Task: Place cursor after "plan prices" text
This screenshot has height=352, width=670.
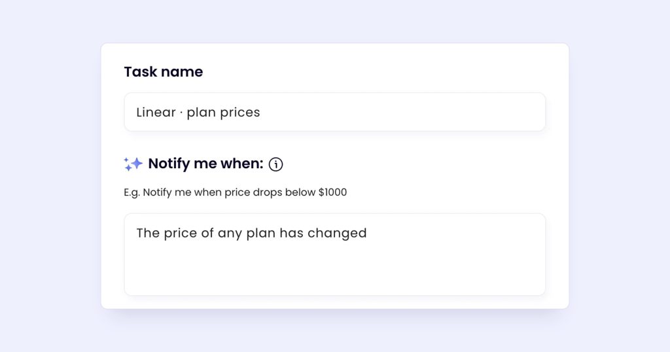Action: click(260, 113)
